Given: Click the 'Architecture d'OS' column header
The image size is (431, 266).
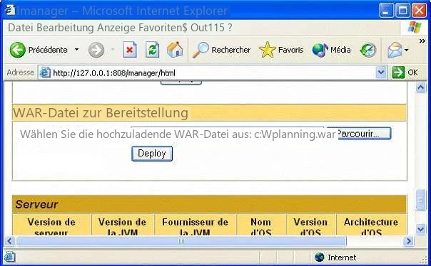Looking at the screenshot, I should 371,225.
